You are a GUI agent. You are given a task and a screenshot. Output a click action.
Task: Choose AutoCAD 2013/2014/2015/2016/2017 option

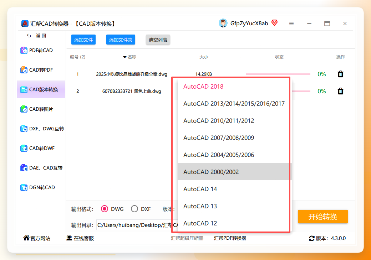(x=234, y=104)
